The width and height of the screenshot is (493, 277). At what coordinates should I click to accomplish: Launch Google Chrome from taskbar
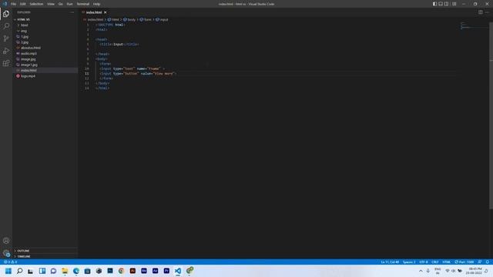tap(122, 271)
